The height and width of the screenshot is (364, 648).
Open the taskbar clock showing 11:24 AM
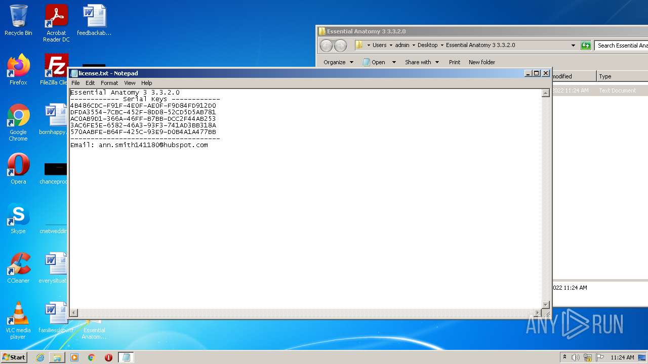(622, 357)
